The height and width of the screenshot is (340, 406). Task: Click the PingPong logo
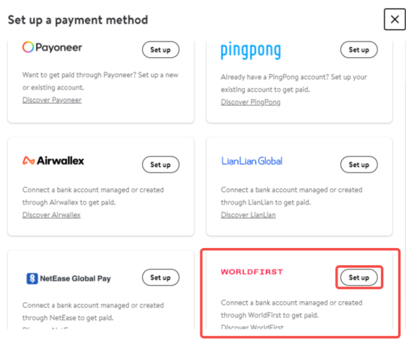(251, 51)
